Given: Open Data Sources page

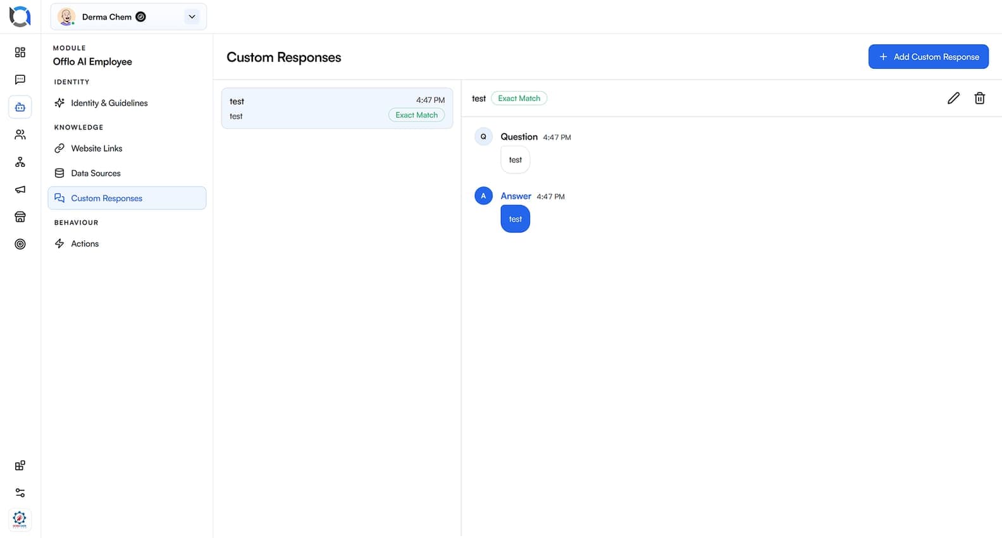Looking at the screenshot, I should (127, 173).
